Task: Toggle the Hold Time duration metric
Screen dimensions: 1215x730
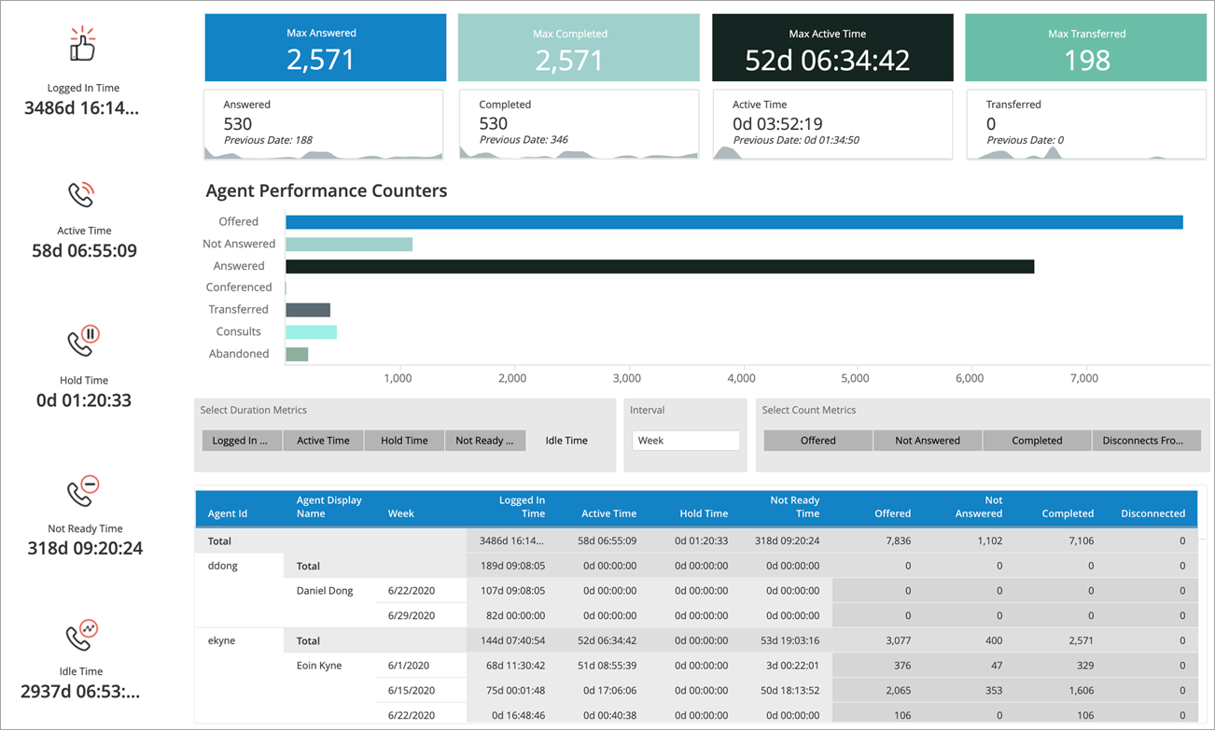Action: tap(404, 441)
